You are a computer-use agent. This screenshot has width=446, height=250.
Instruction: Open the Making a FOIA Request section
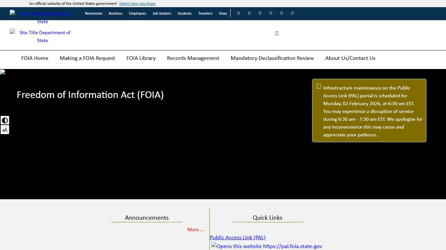(87, 58)
